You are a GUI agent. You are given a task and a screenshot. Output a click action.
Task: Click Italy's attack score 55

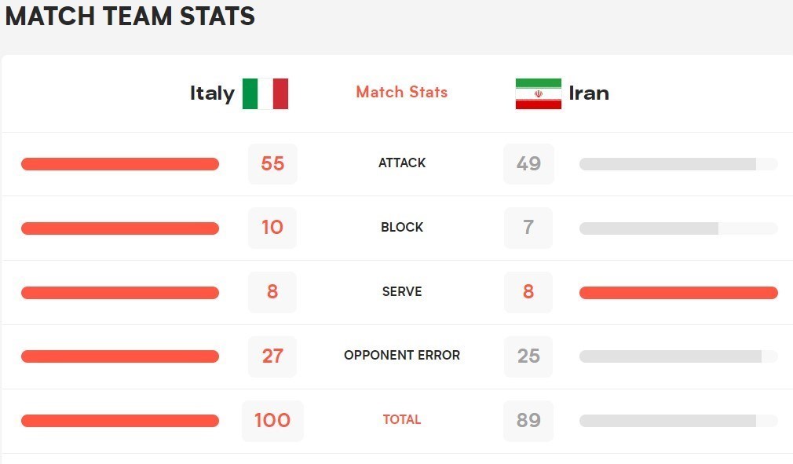tap(272, 163)
